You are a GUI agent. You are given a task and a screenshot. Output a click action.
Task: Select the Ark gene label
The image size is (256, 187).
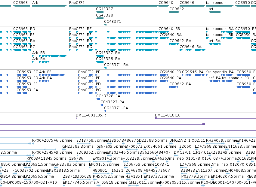click(x=35, y=3)
